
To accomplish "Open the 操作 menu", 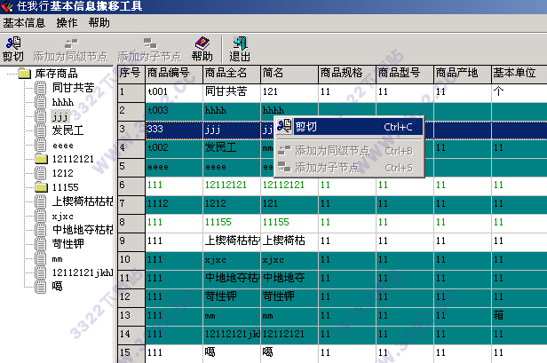I will pos(67,22).
